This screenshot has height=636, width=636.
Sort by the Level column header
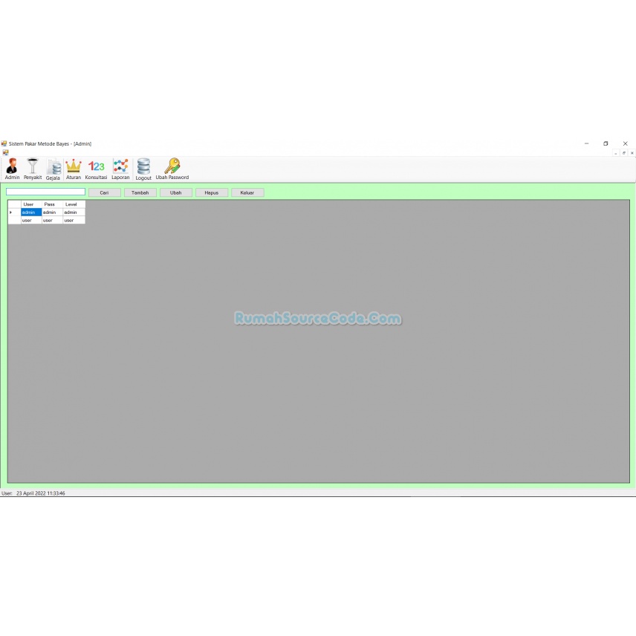click(74, 204)
